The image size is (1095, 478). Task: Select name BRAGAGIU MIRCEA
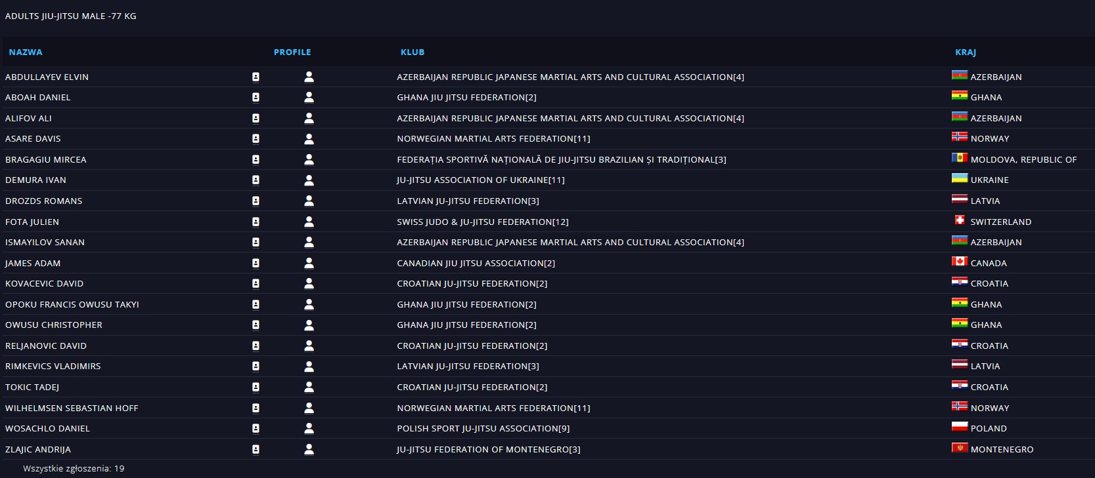pos(46,159)
